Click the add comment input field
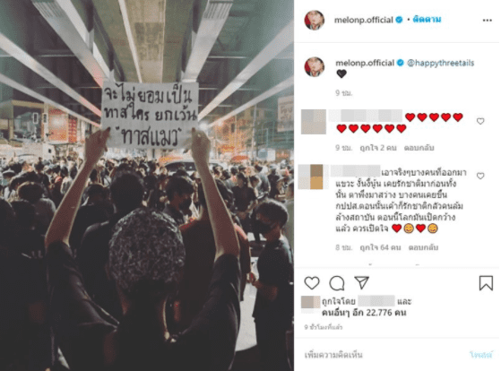 click(384, 355)
